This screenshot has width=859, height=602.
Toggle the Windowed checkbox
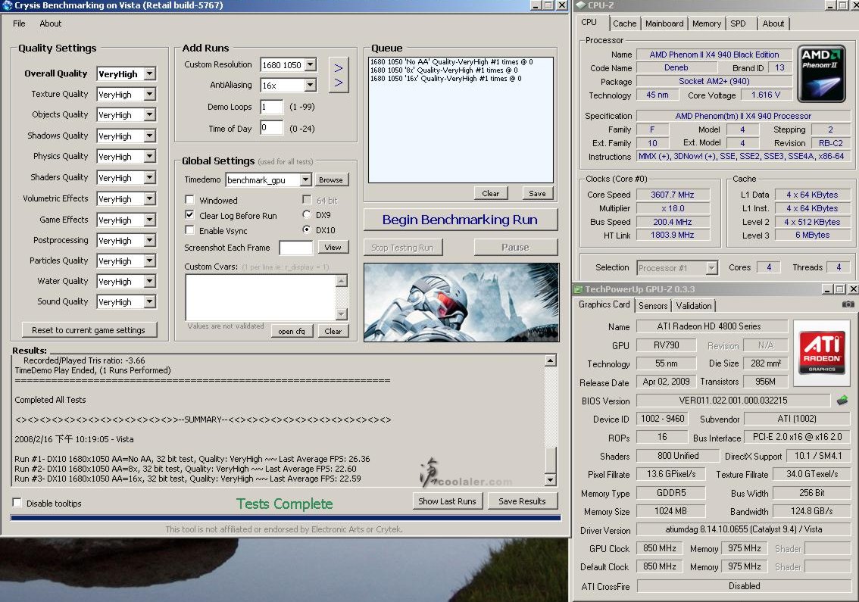pyautogui.click(x=189, y=200)
